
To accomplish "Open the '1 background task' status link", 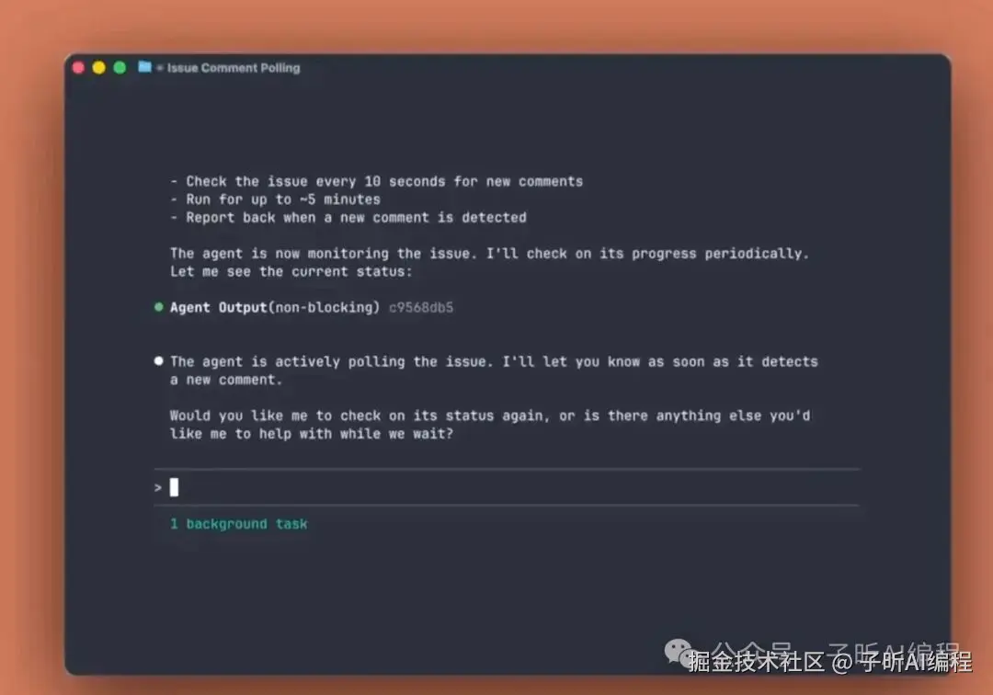I will (x=239, y=524).
